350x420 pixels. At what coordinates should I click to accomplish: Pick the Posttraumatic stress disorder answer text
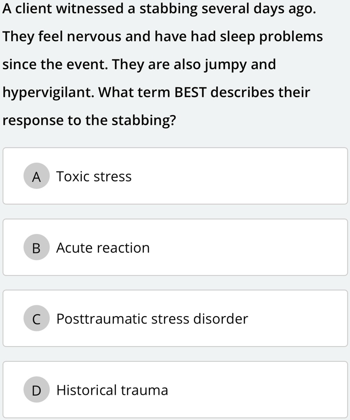click(152, 319)
